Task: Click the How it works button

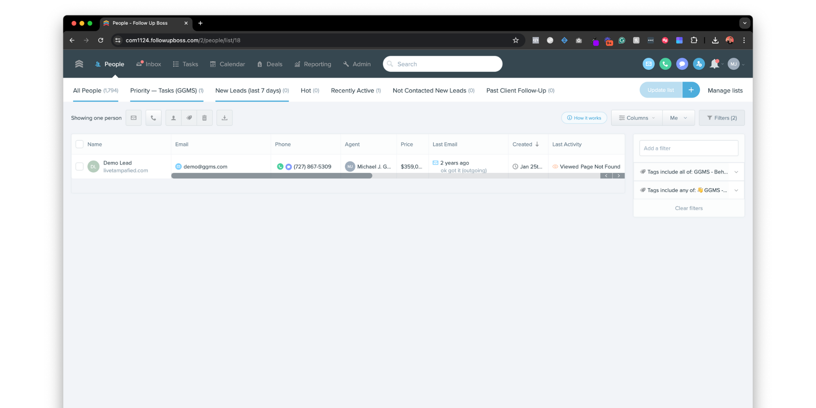Action: (584, 118)
